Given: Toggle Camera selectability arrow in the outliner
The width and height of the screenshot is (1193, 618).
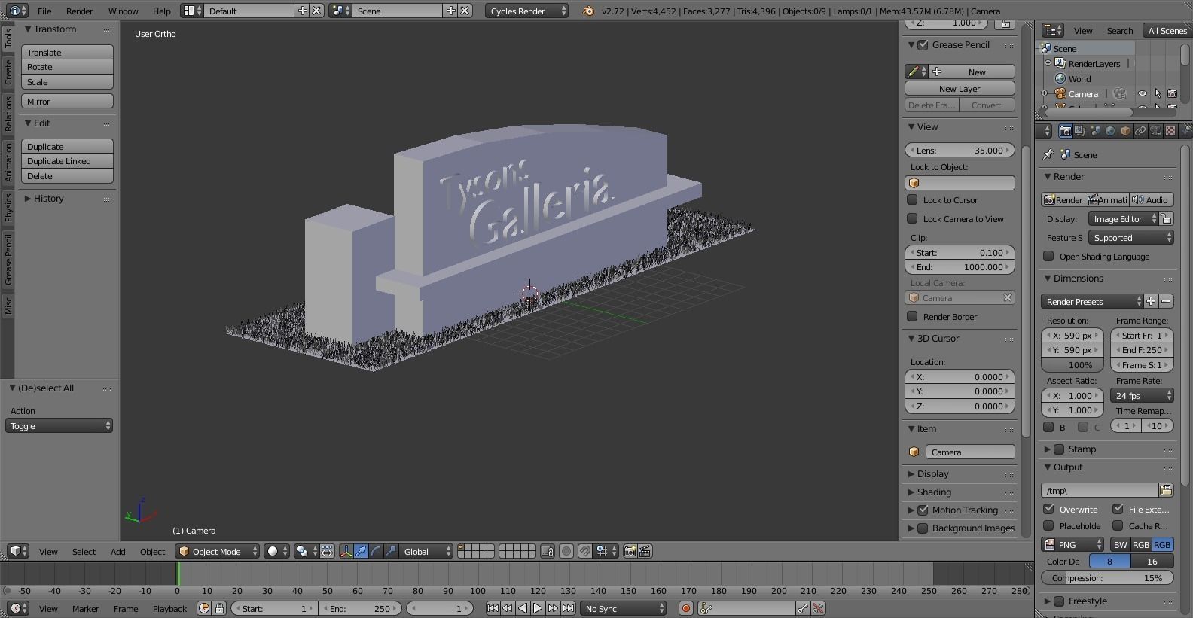Looking at the screenshot, I should click(1158, 93).
